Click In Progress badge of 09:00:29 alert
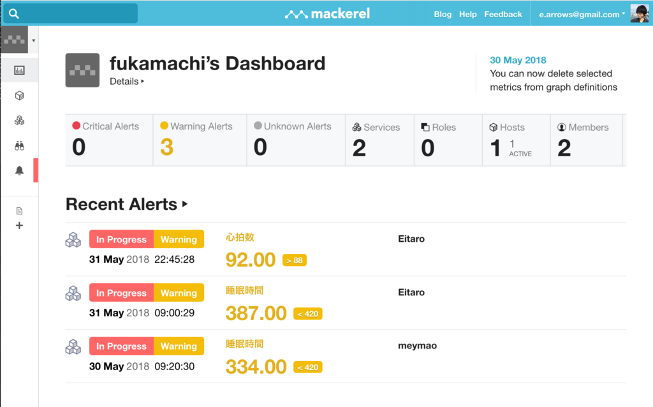 click(x=121, y=292)
